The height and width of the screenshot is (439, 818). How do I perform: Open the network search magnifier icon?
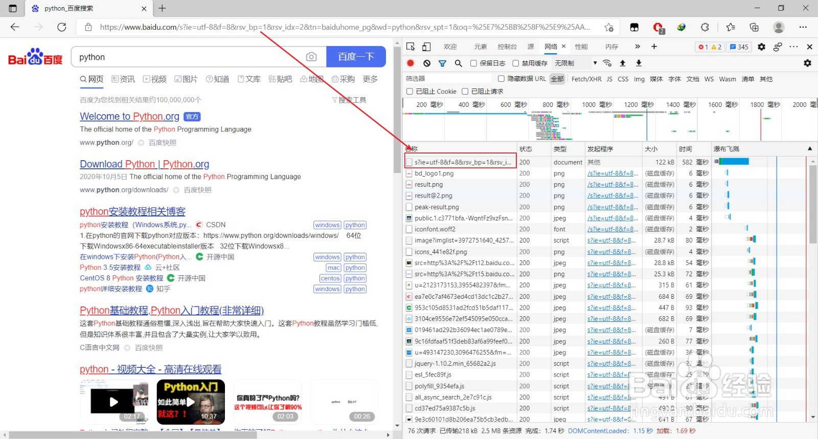459,63
